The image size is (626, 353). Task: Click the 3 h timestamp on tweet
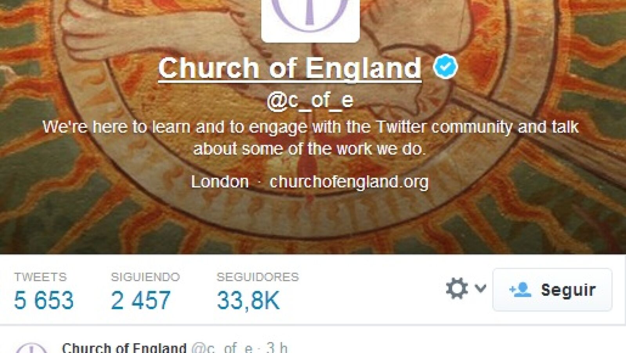pyautogui.click(x=277, y=348)
